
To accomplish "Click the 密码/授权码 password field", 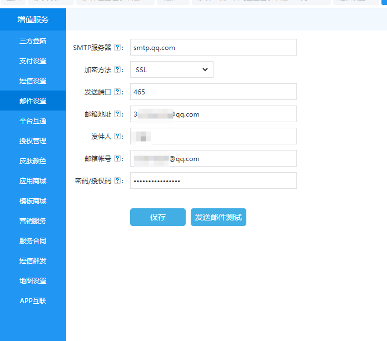I will pyautogui.click(x=213, y=180).
